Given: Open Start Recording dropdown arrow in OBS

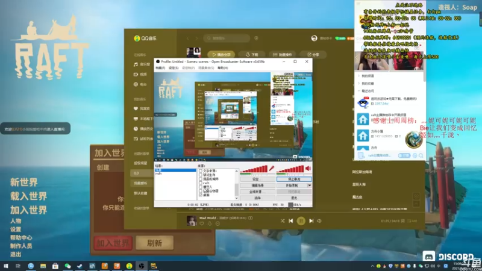Looking at the screenshot, I should coord(309,185).
